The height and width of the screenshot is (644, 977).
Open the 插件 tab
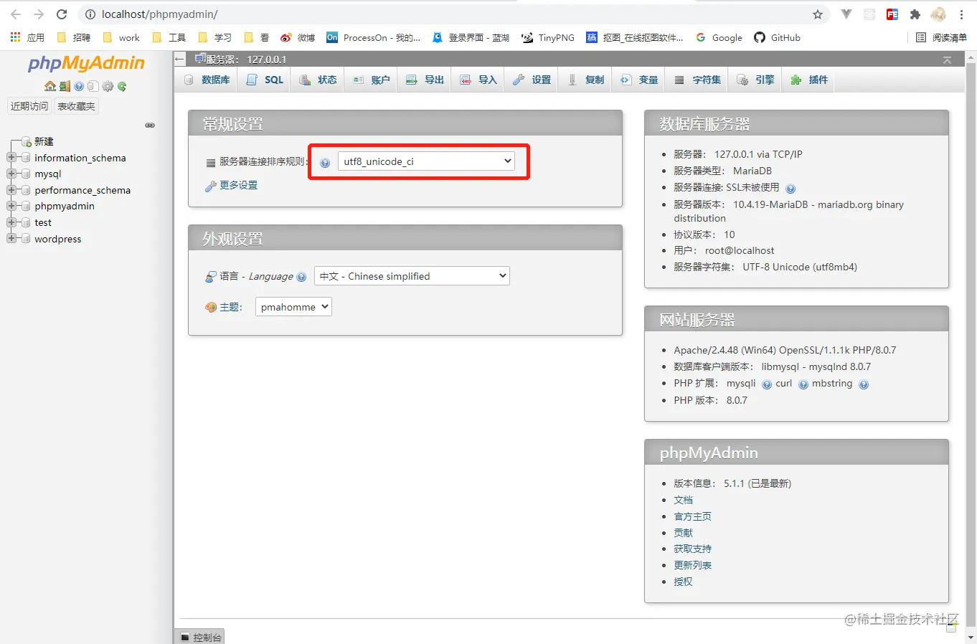[x=809, y=80]
